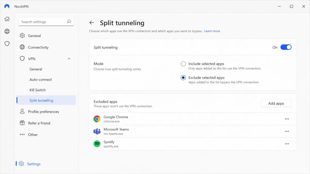This screenshot has height=174, width=310.
Task: Turn off the Split tunneling switch
Action: (286, 47)
